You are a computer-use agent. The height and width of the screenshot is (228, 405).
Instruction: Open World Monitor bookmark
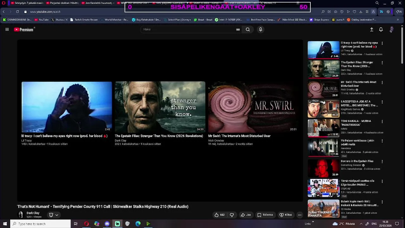[114, 20]
